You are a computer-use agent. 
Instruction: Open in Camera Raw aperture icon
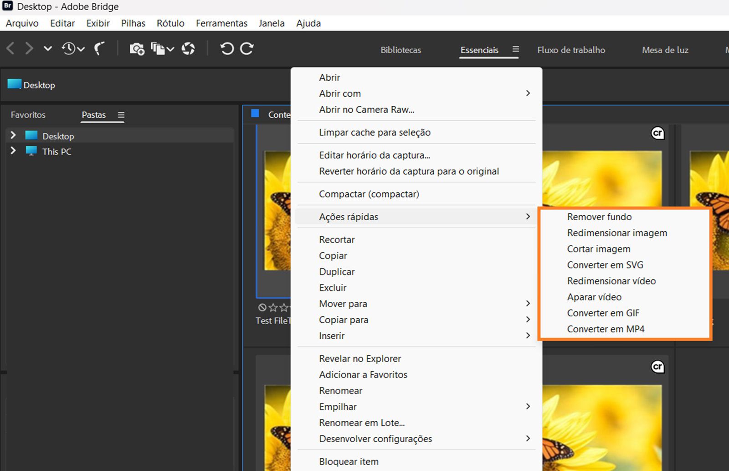[x=188, y=48]
